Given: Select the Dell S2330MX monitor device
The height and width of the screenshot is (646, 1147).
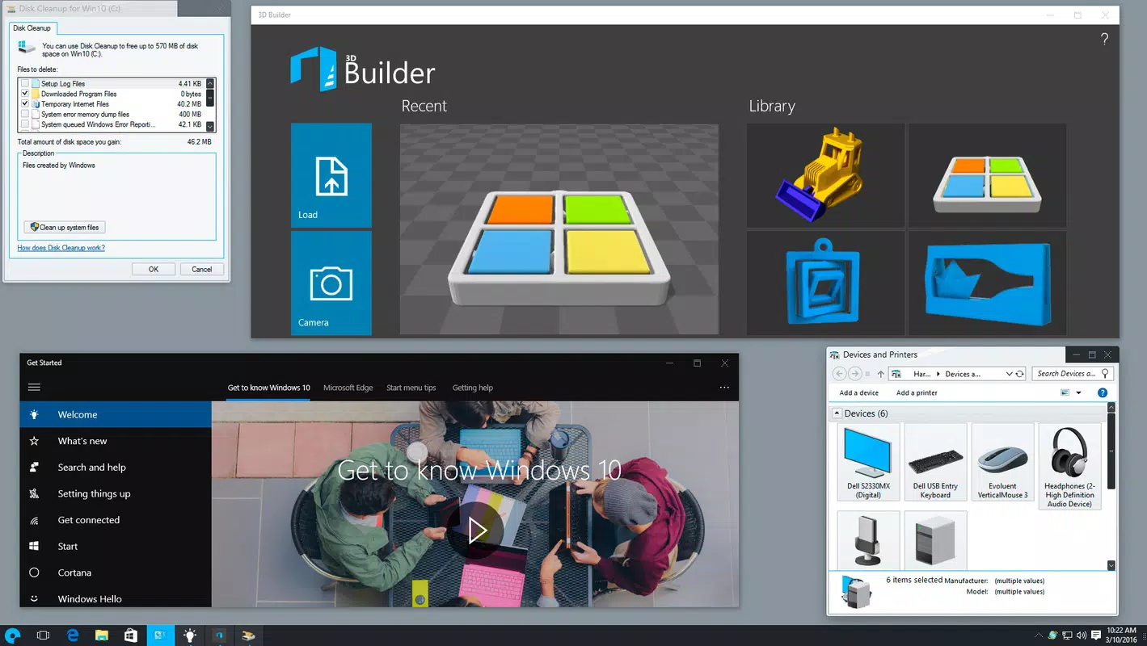Looking at the screenshot, I should (869, 462).
